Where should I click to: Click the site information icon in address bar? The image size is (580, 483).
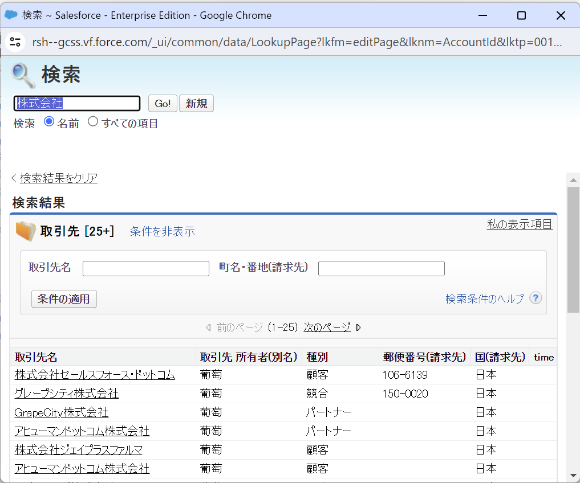[15, 42]
